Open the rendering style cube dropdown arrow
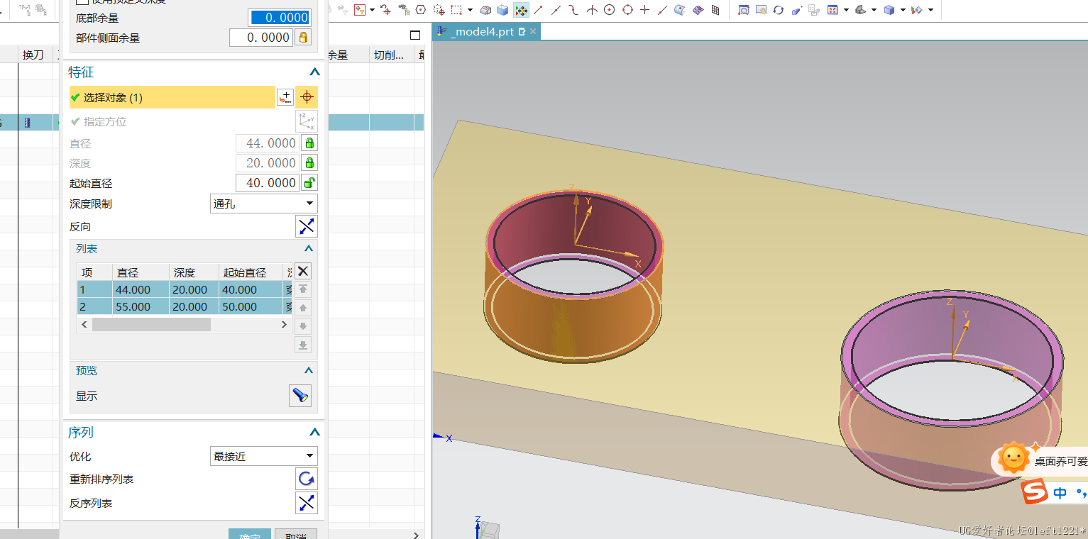Screen dimensions: 1088x539 tap(903, 10)
